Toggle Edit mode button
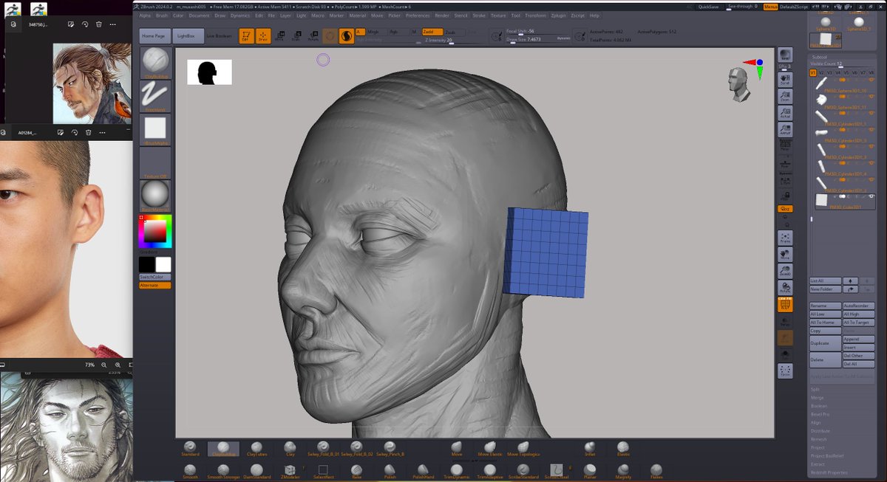887x482 pixels. click(x=245, y=36)
